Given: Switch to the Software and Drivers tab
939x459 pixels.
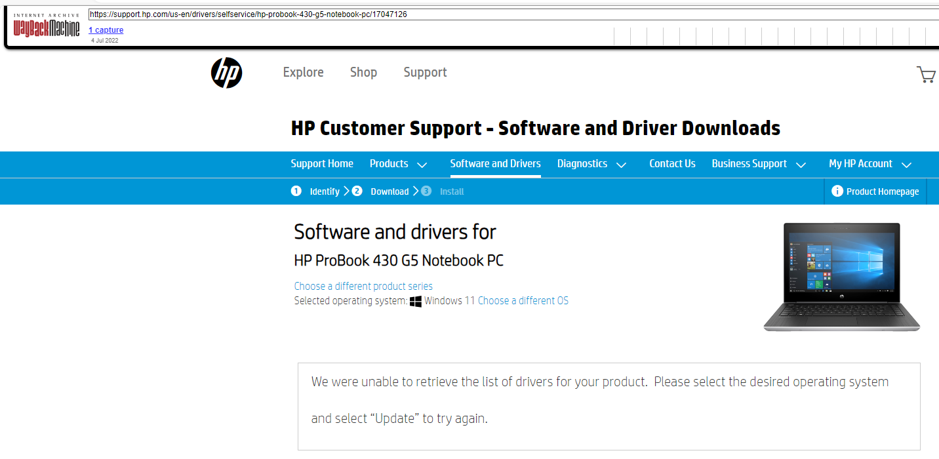Looking at the screenshot, I should click(495, 164).
